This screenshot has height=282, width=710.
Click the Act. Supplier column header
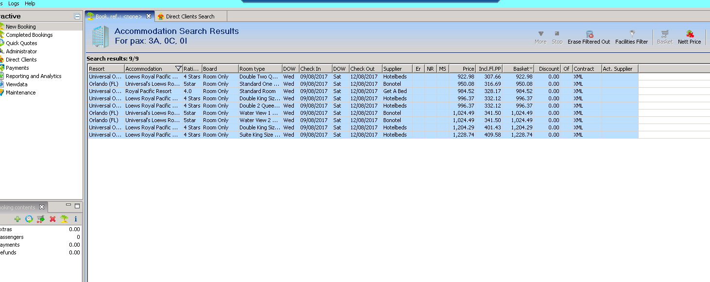(x=620, y=69)
